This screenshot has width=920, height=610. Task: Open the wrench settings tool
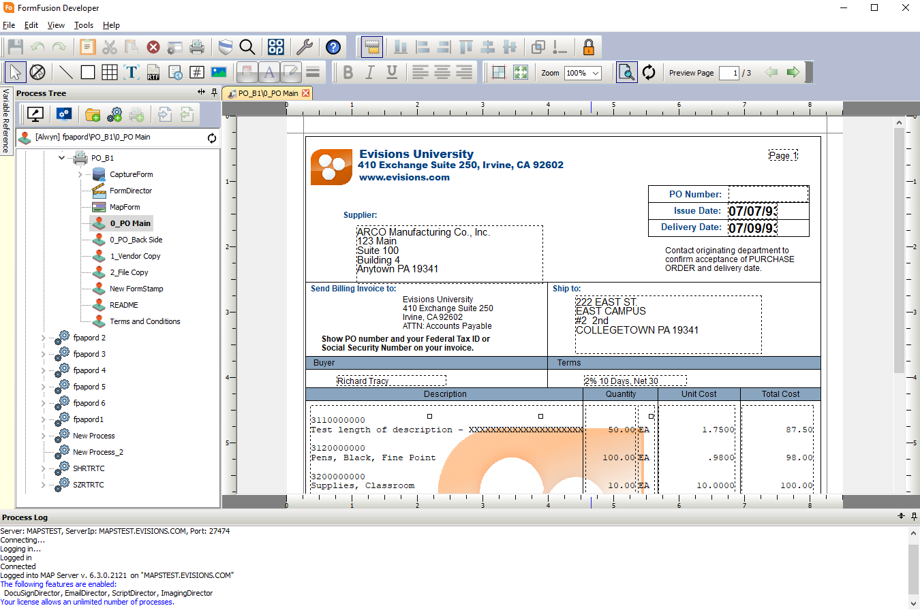click(x=304, y=47)
